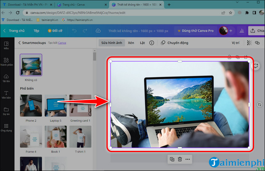Click the rotate handle right of canvas
265x171 pixels.
tap(260, 105)
